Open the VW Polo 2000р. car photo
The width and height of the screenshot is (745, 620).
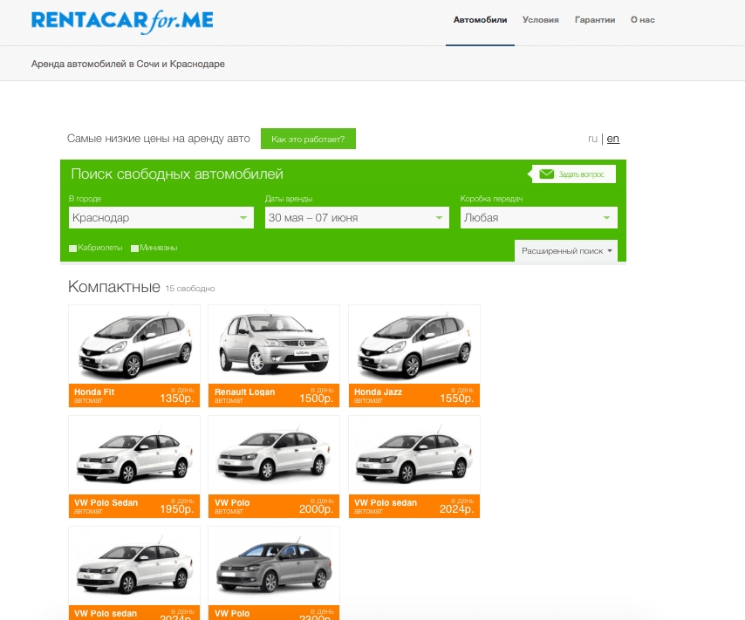click(274, 455)
